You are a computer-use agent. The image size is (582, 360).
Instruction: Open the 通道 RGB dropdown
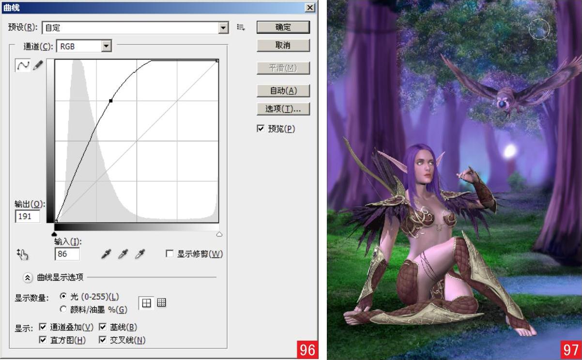pos(107,46)
